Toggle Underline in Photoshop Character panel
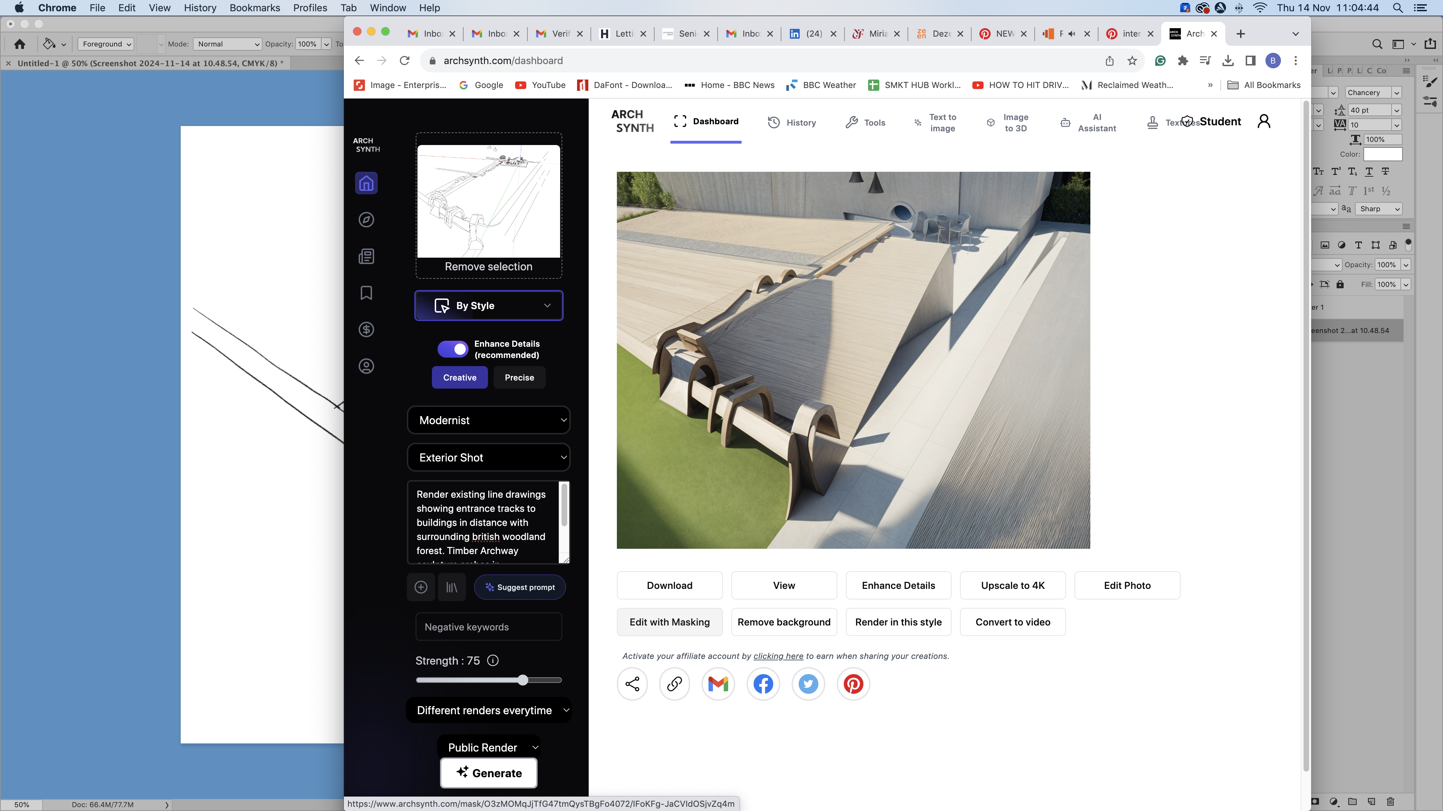This screenshot has height=811, width=1443. 1369,171
